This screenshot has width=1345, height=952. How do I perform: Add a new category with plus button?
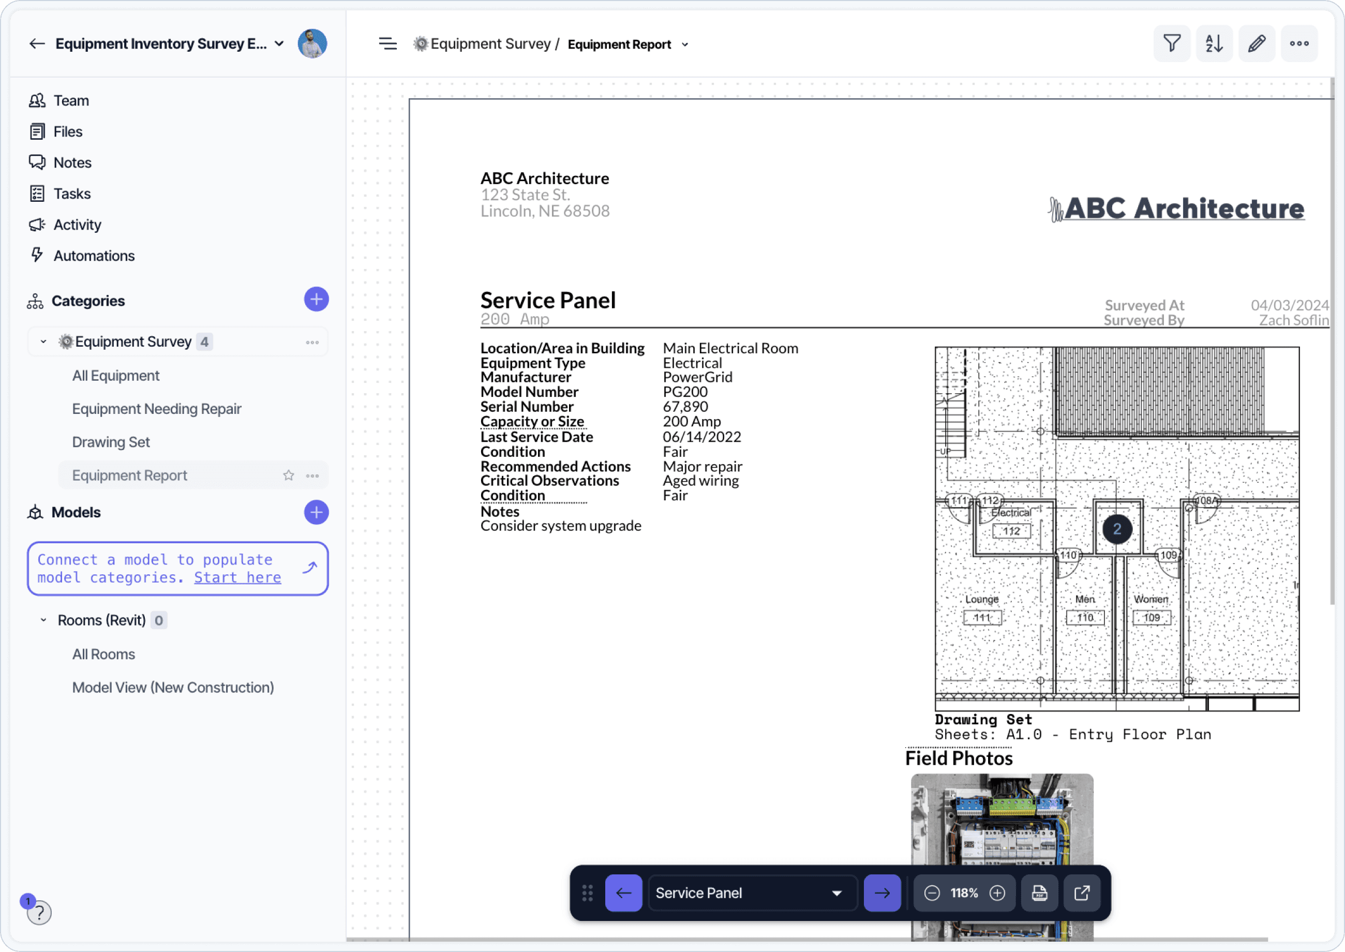coord(316,300)
